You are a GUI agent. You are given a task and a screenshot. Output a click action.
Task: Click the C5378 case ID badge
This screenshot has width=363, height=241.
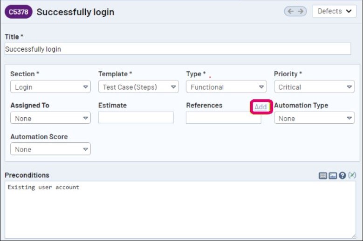coord(18,12)
